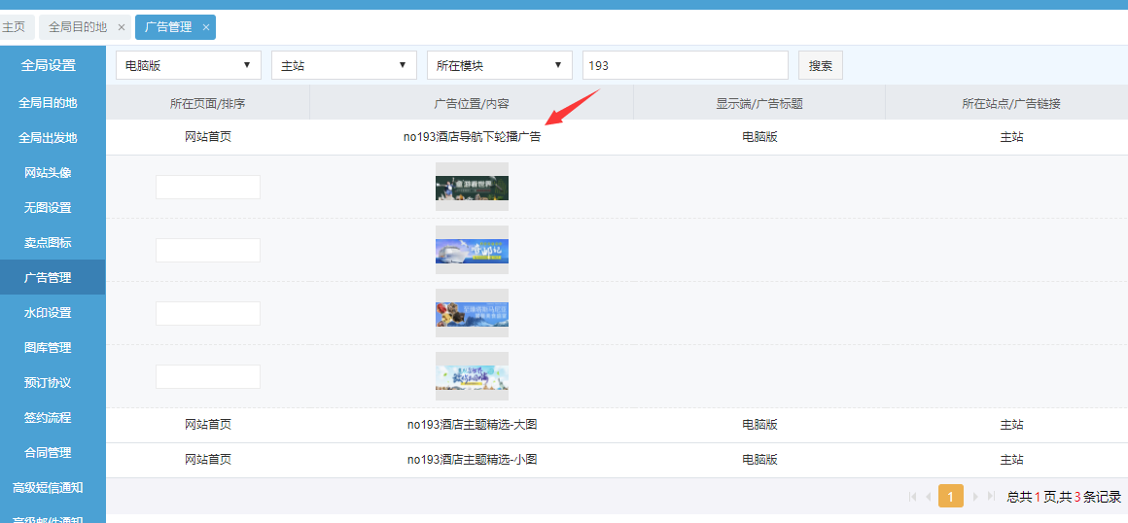Go to the first page of results
Image resolution: width=1128 pixels, height=523 pixels.
(x=912, y=497)
